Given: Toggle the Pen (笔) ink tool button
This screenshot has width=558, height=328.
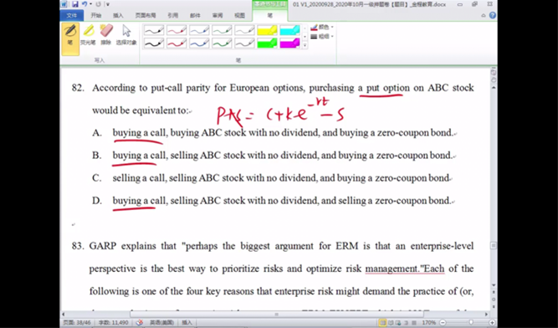Looking at the screenshot, I should tap(70, 38).
